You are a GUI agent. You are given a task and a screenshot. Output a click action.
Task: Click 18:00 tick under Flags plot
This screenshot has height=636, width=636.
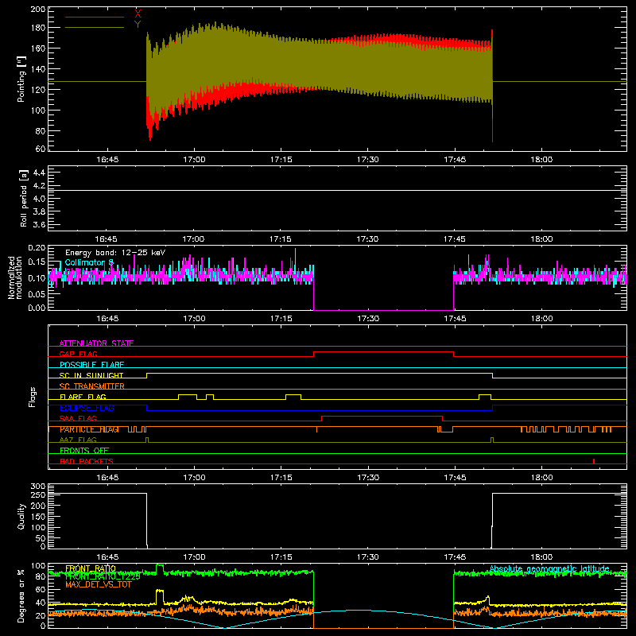coord(542,478)
